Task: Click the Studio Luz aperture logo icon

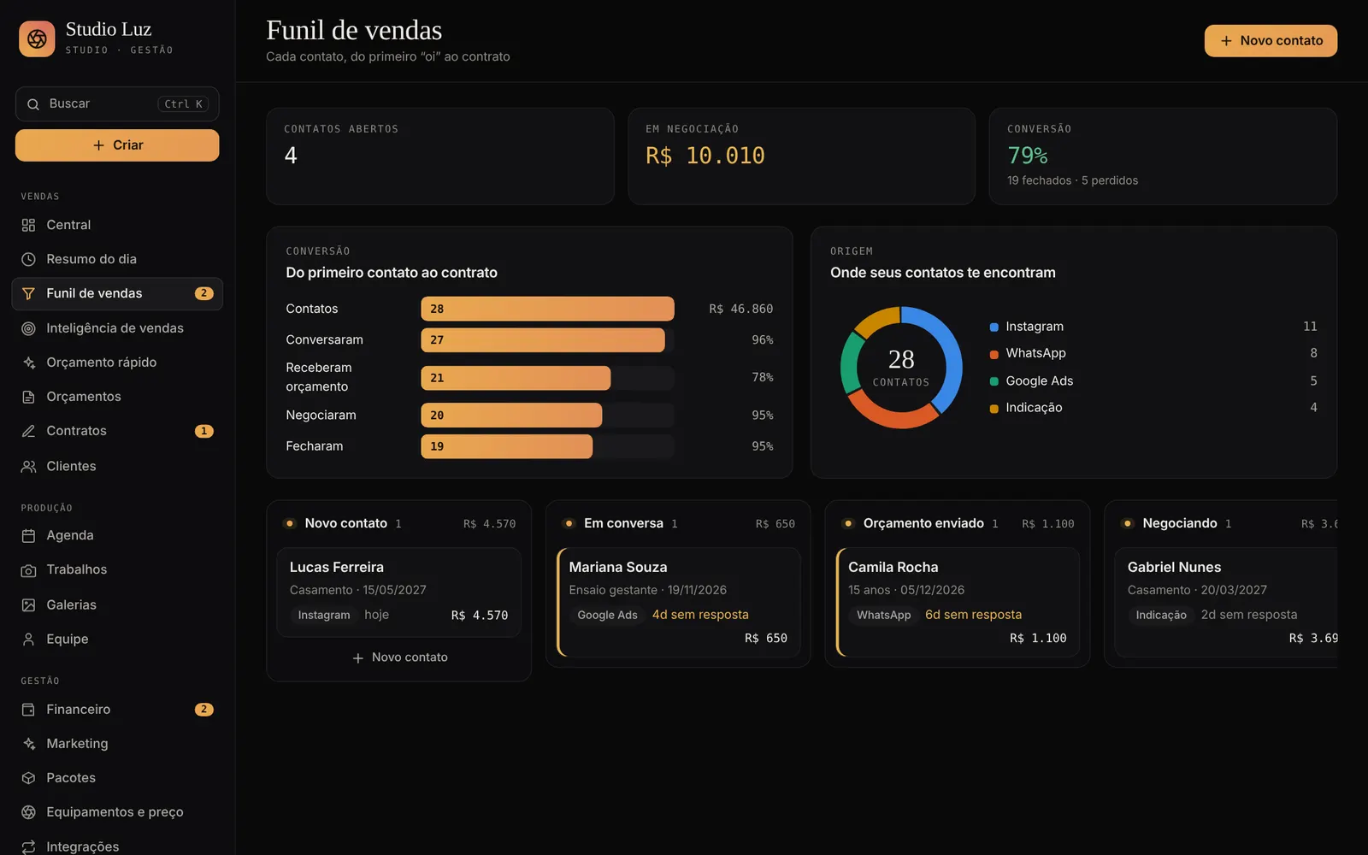Action: point(37,38)
